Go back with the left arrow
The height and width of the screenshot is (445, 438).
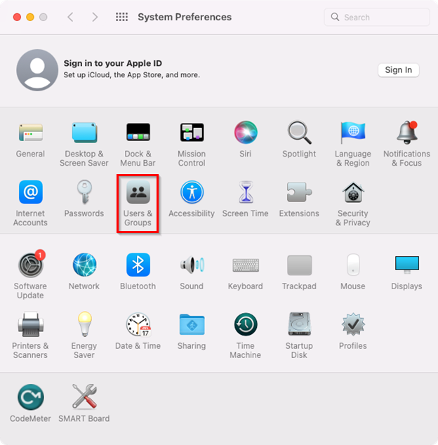[x=70, y=17]
